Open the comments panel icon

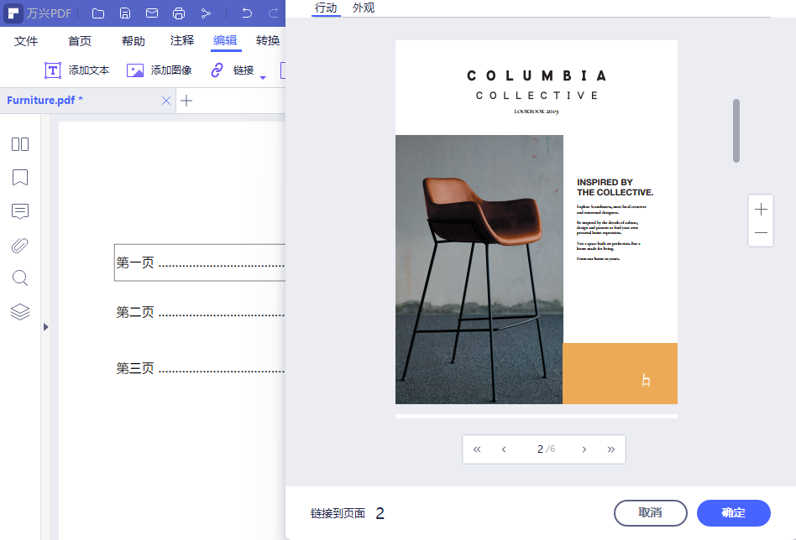(20, 211)
